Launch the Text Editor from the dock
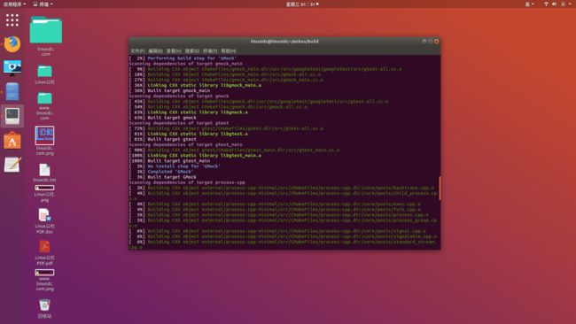The image size is (576, 324). click(12, 165)
